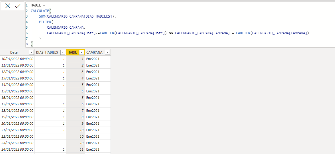Click the empty DIAS_HABILES cell for 16/01/2022
The height and width of the screenshot is (154, 335).
pyautogui.click(x=50, y=98)
